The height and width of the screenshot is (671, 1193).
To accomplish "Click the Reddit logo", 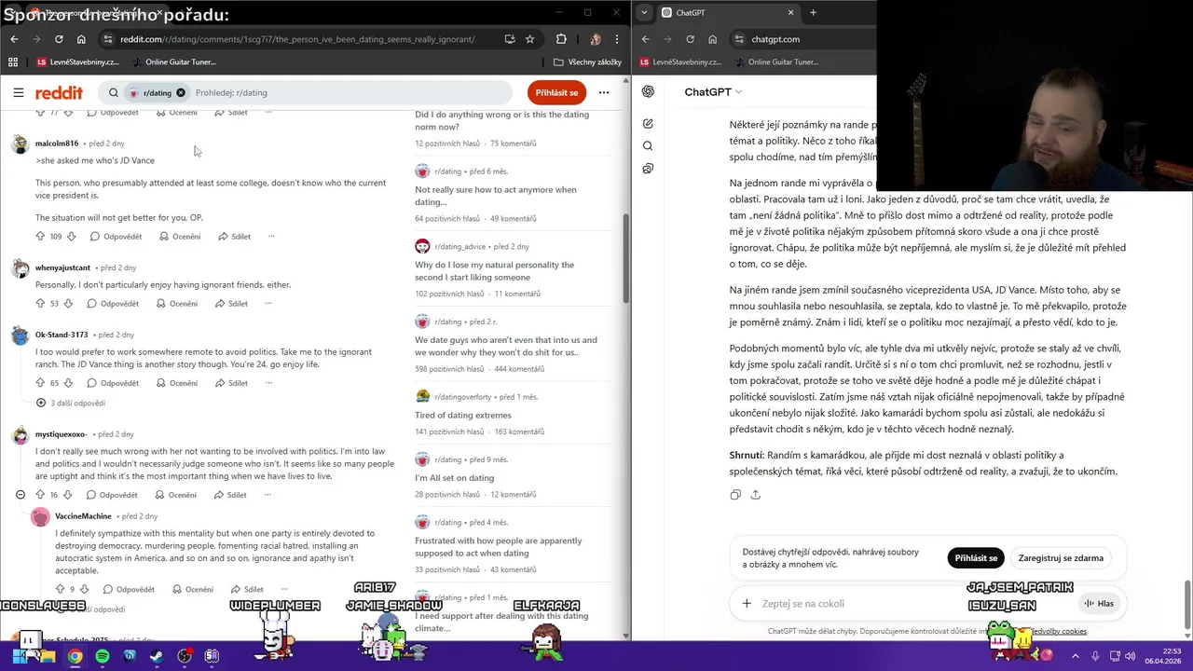I will coord(59,92).
